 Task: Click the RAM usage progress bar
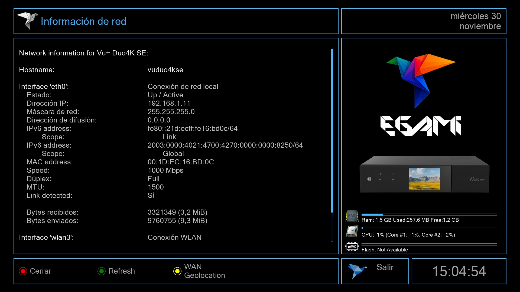[429, 215]
